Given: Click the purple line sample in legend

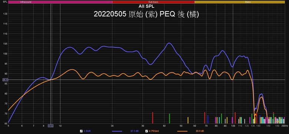Looking at the screenshot, I should point(117,131).
